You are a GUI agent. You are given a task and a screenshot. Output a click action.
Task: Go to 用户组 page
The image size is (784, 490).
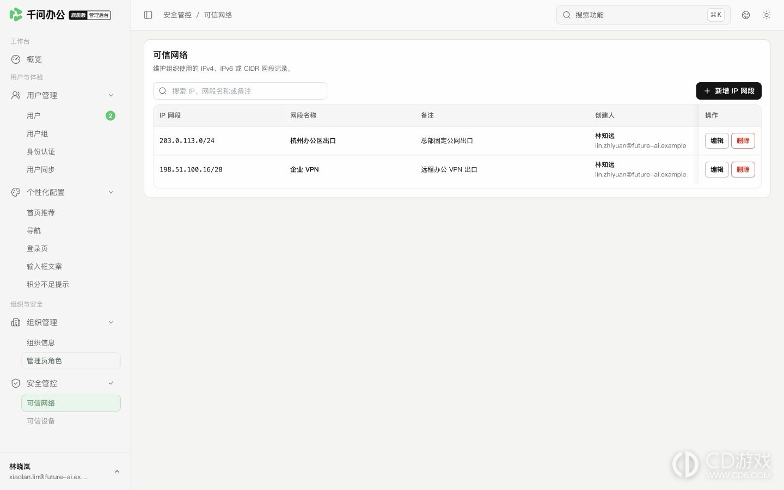pyautogui.click(x=71, y=133)
